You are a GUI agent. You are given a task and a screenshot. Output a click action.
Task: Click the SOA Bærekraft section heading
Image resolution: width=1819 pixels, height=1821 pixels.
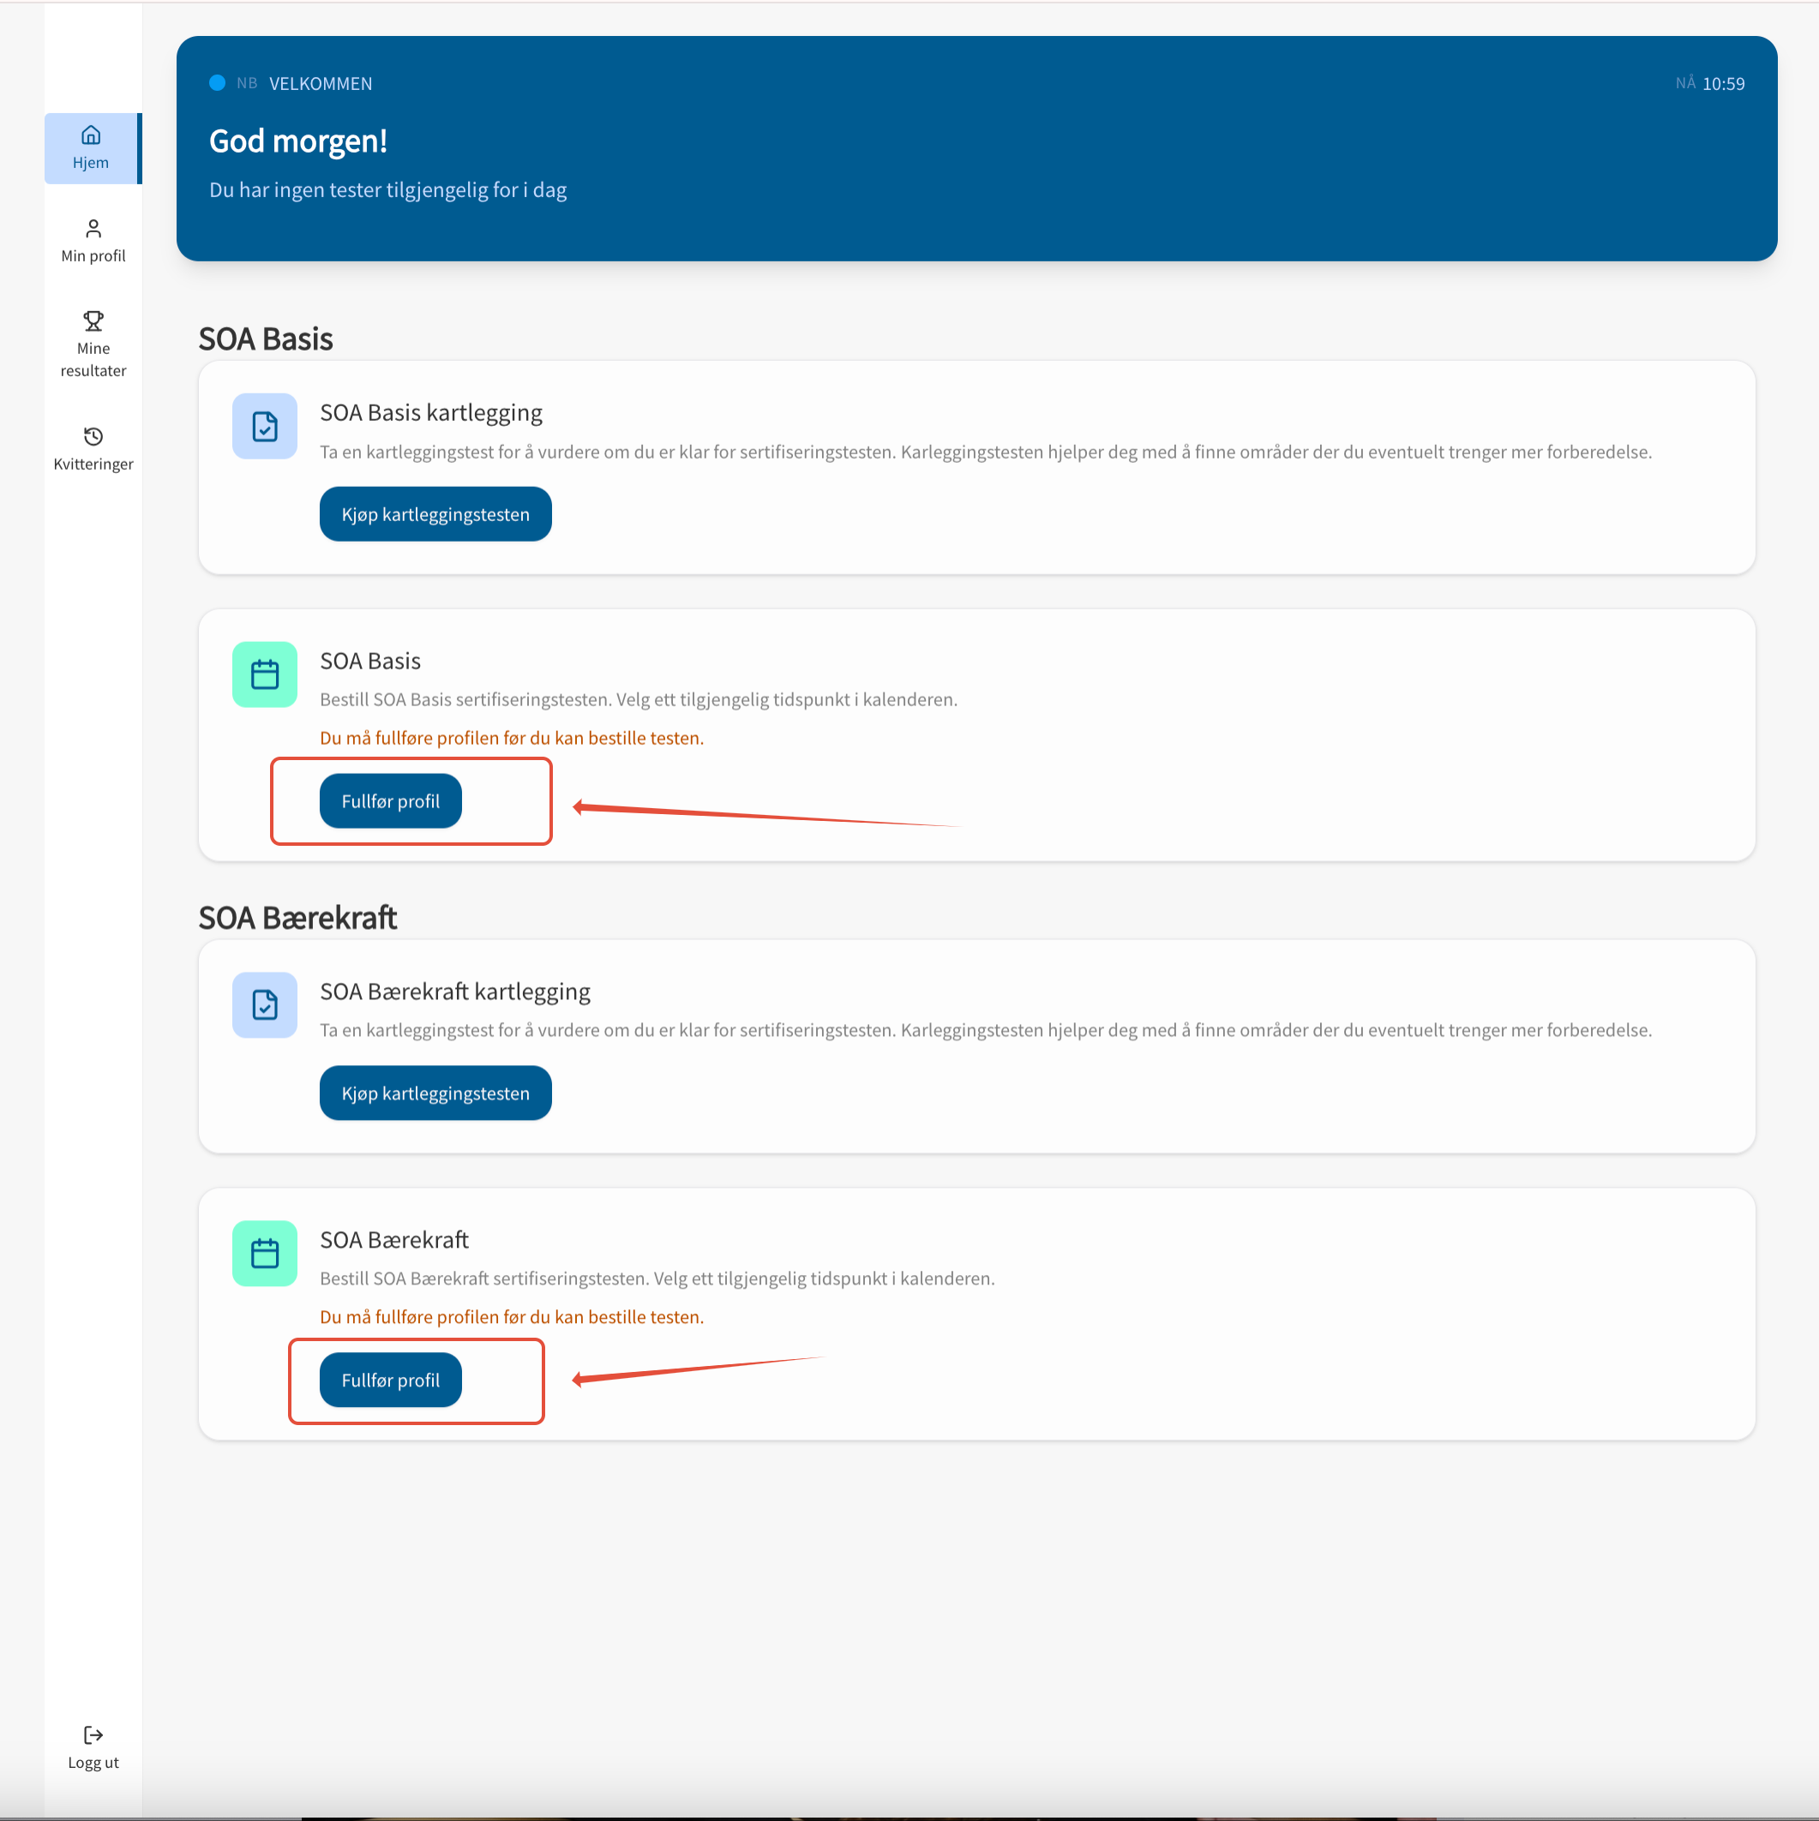click(x=297, y=917)
